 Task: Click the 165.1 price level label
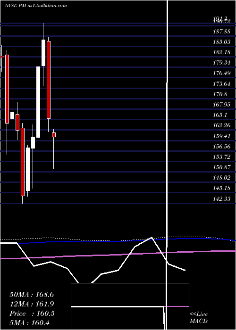tap(220, 115)
